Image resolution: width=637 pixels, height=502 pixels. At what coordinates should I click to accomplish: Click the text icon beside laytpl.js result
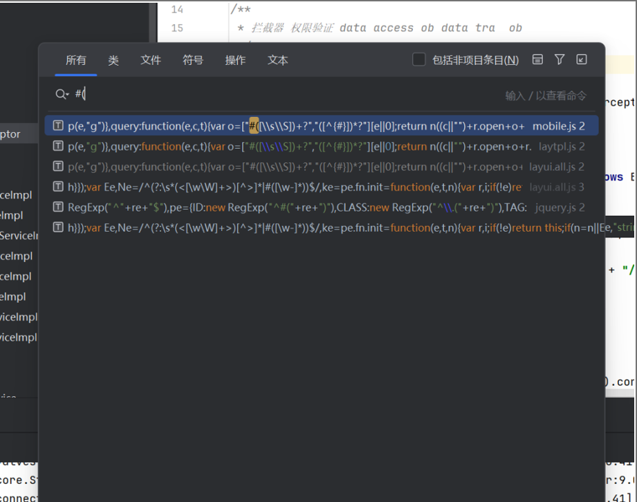click(x=58, y=147)
